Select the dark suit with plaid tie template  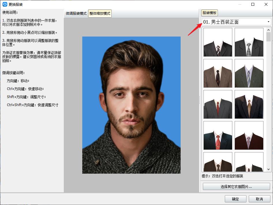tap(249, 42)
